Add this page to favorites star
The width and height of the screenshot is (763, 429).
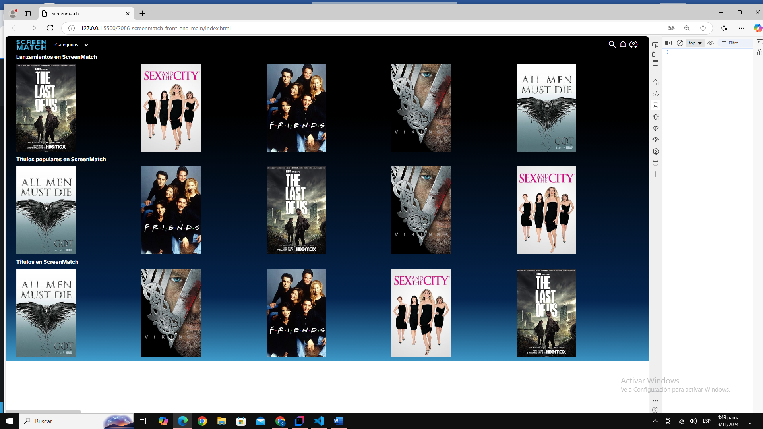coord(703,28)
